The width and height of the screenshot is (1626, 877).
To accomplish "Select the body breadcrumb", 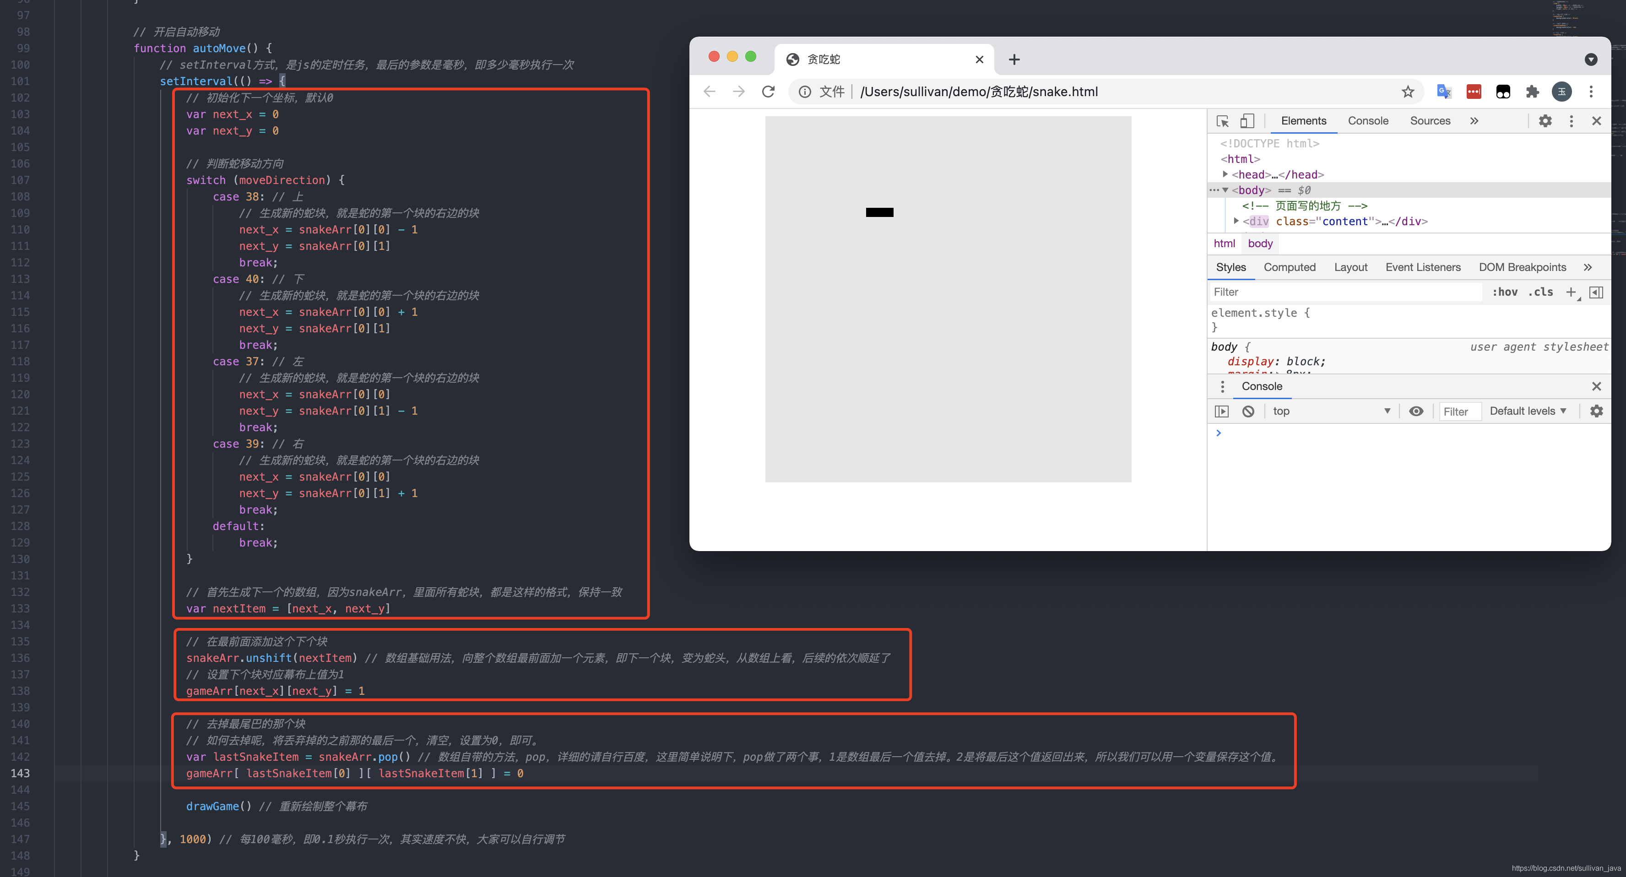I will coord(1260,243).
